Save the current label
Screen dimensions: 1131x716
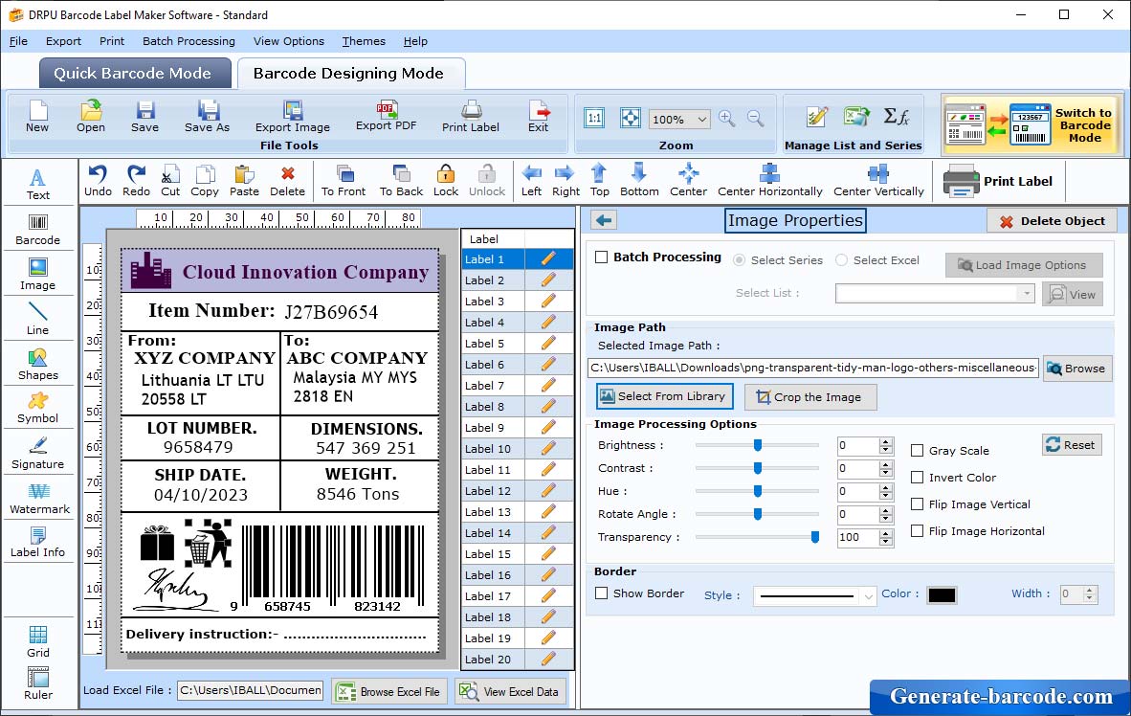coord(145,117)
